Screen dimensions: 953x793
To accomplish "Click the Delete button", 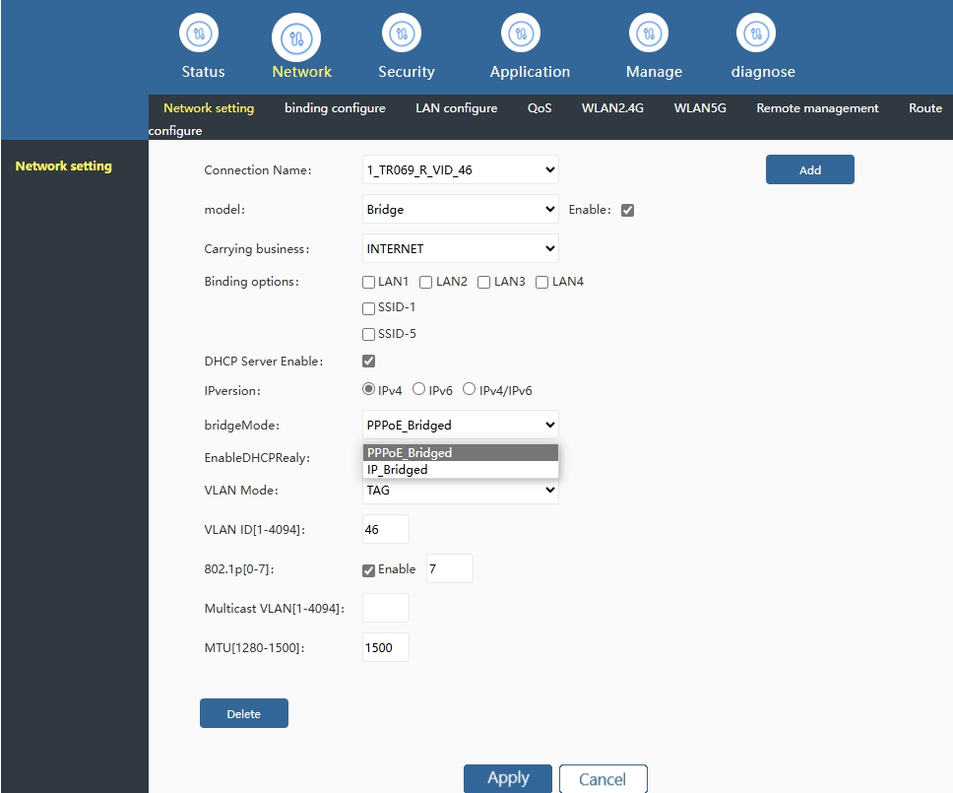I will (243, 713).
